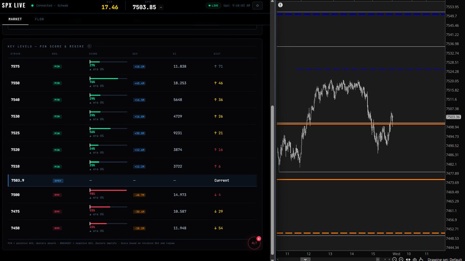Click the BRK badge in 7500 row
The image size is (465, 261).
(x=57, y=195)
